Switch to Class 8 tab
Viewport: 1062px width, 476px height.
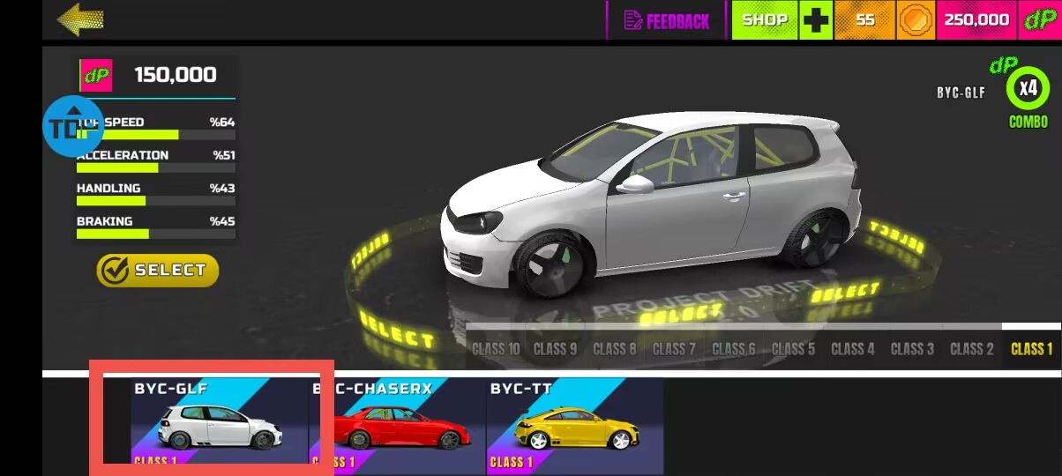(615, 349)
